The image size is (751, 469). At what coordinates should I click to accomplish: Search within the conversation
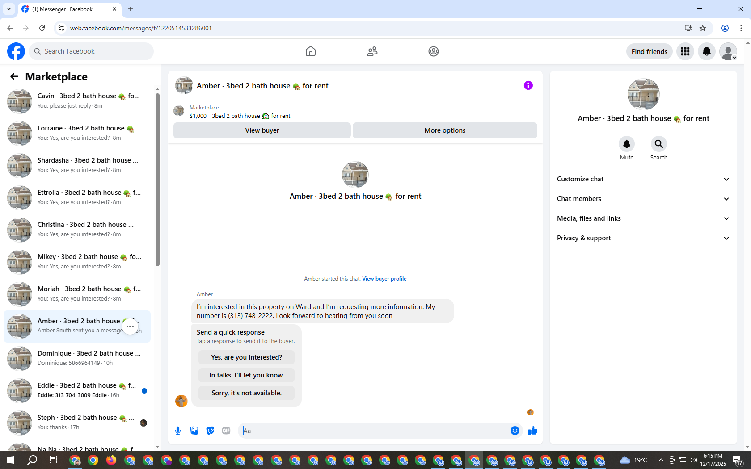659,144
